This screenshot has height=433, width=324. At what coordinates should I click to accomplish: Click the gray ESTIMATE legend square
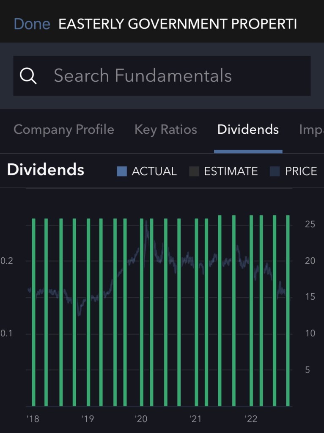pyautogui.click(x=194, y=171)
